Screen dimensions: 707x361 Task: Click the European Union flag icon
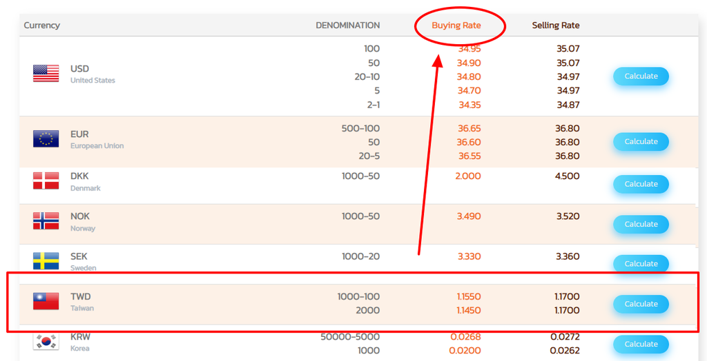46,138
